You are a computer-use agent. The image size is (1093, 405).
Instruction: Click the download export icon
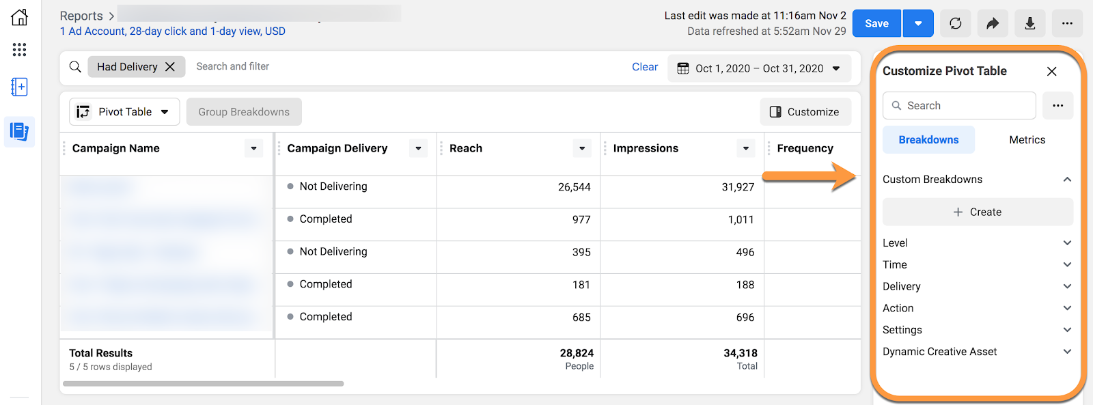[1029, 24]
